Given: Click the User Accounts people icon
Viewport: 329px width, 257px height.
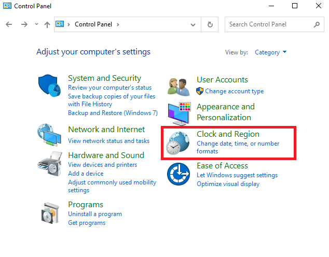Looking at the screenshot, I should [x=179, y=87].
